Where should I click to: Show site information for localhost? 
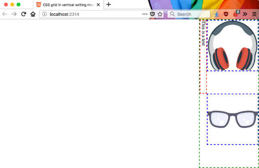tap(45, 14)
